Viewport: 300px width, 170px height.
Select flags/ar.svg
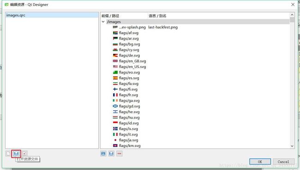[x=129, y=39]
